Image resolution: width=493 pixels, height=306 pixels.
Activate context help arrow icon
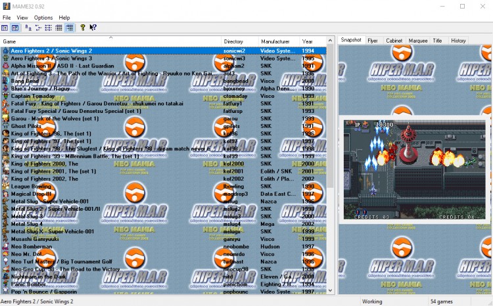(93, 28)
